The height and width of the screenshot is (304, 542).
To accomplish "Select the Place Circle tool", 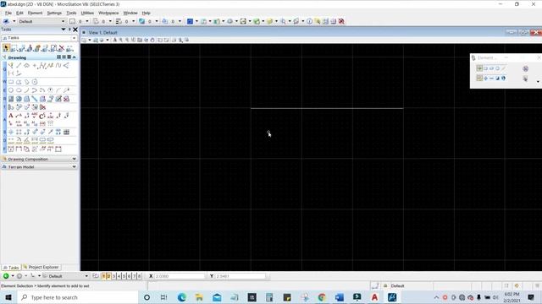I will [x=11, y=90].
